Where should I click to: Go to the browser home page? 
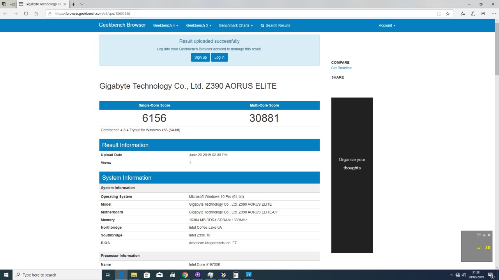[36, 14]
